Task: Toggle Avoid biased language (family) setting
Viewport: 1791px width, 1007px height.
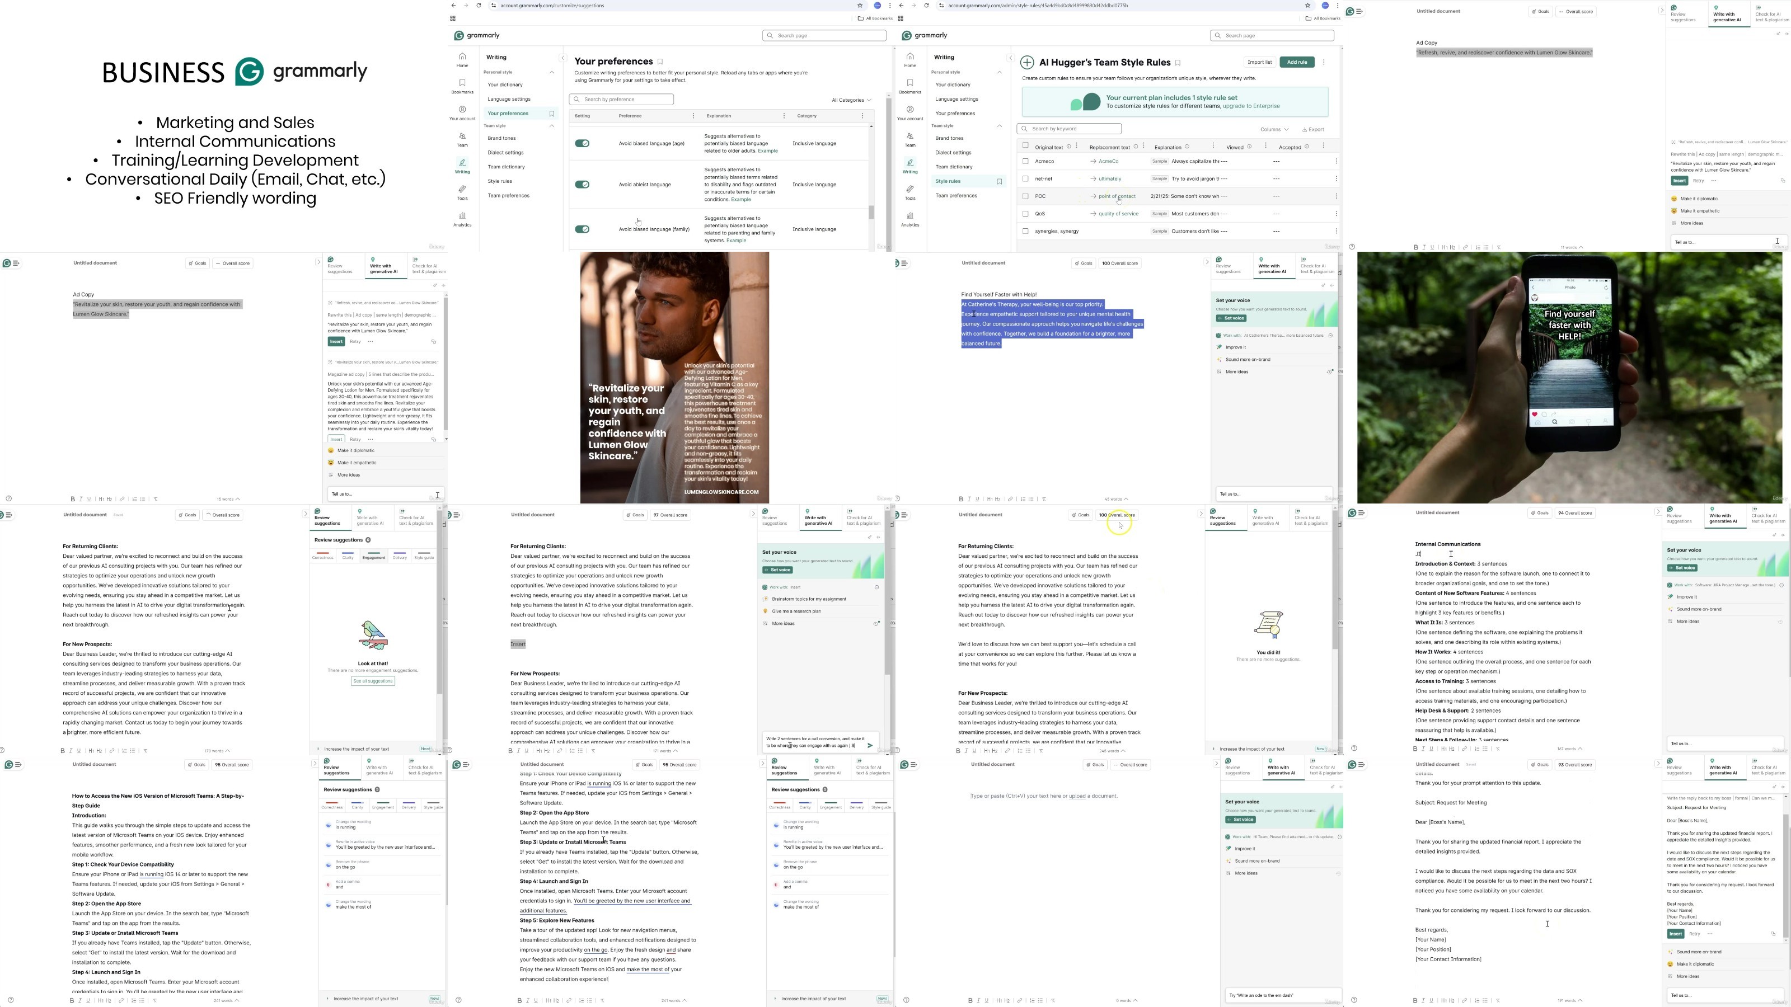Action: click(x=582, y=229)
